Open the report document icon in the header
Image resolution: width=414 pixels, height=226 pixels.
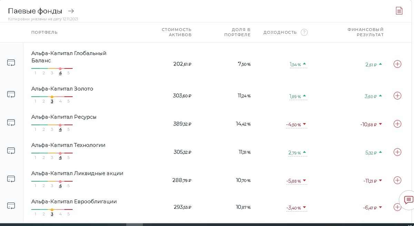pyautogui.click(x=399, y=11)
